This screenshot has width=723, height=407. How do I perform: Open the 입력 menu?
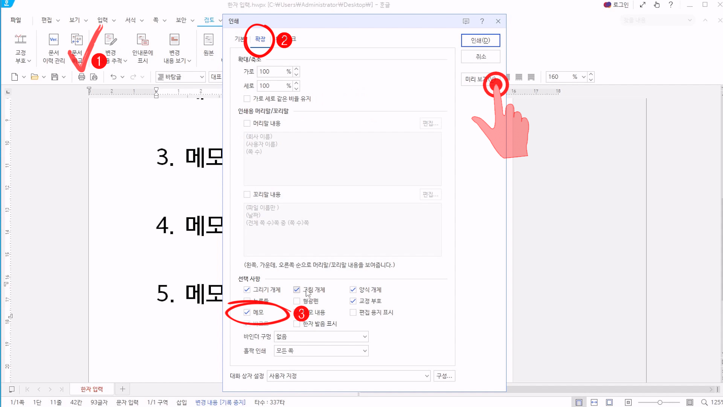(x=102, y=20)
